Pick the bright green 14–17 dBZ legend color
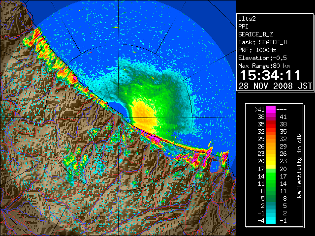Image resolution: width=315 pixels, height=236 pixels. tap(271, 176)
